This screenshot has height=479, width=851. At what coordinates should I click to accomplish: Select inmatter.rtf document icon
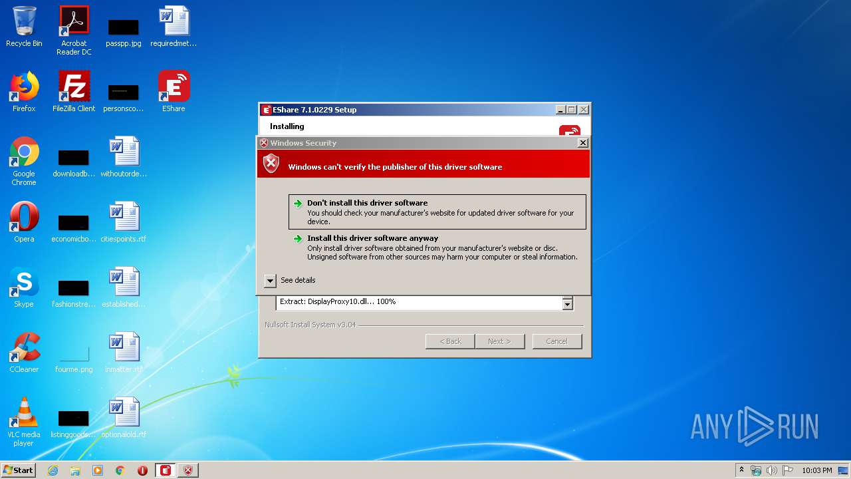point(124,353)
